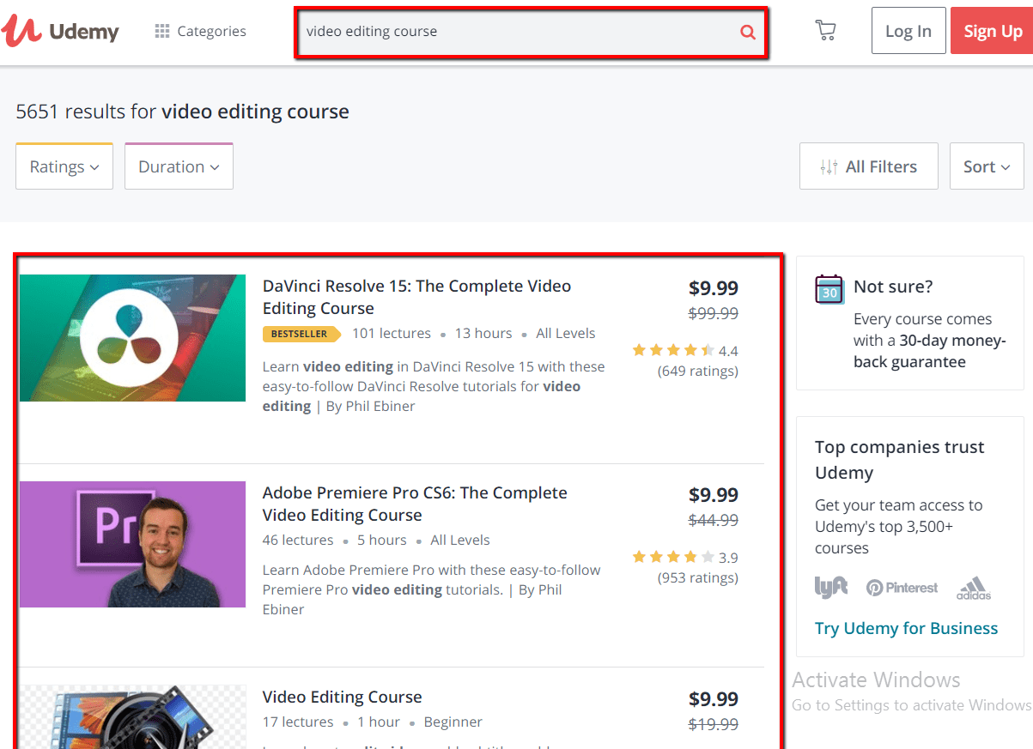Viewport: 1033px width, 749px height.
Task: Open the Categories grid menu
Action: click(x=200, y=31)
